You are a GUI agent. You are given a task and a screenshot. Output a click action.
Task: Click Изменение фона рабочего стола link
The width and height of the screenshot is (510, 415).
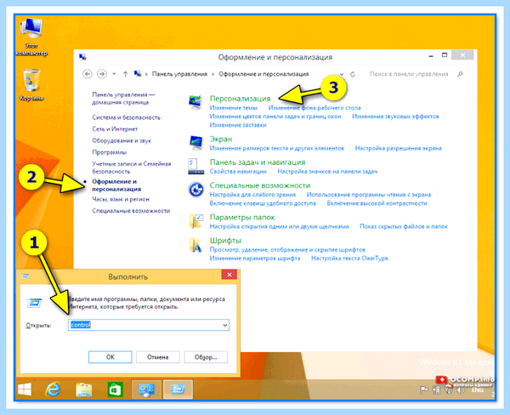pos(314,108)
